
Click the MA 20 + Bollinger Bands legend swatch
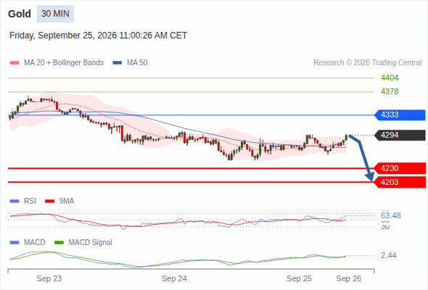coord(15,63)
